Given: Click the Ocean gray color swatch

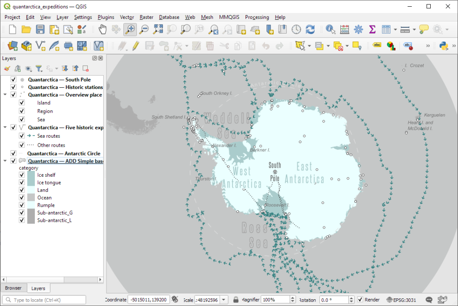Looking at the screenshot, I should (31, 198).
